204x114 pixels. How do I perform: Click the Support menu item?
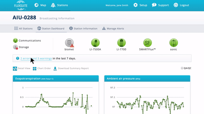tap(160, 5)
